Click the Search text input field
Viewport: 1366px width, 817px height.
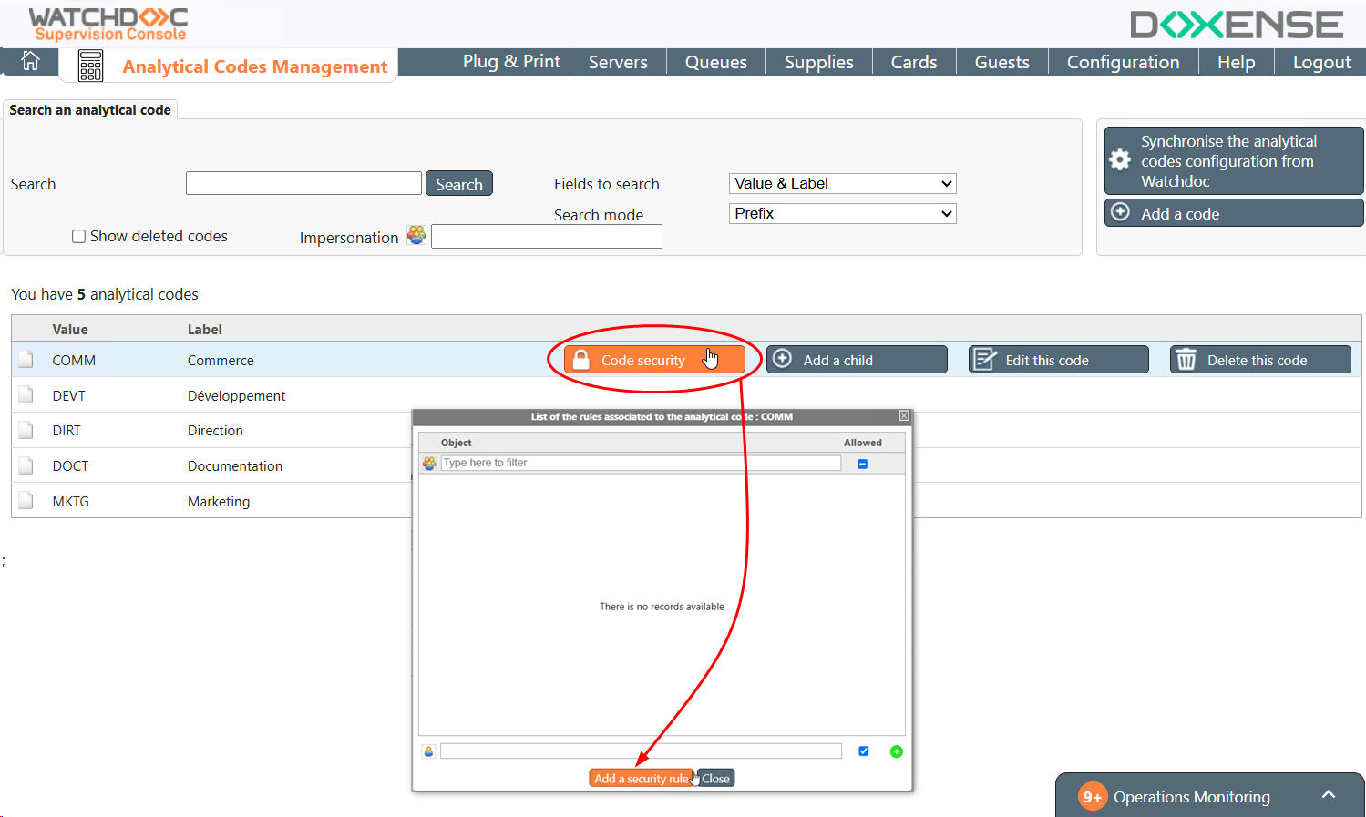[x=303, y=184]
